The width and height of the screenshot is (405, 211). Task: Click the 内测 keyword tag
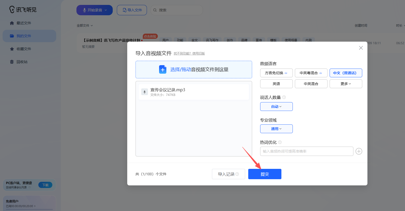(x=309, y=40)
